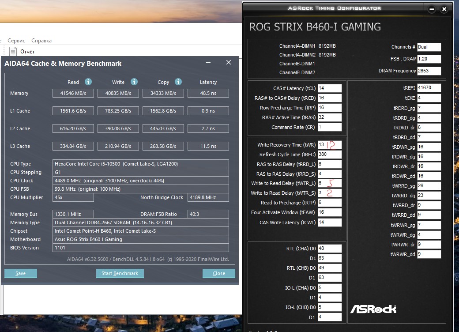
Task: Click the Read to Precharge (tRTP) field
Action: (x=330, y=202)
